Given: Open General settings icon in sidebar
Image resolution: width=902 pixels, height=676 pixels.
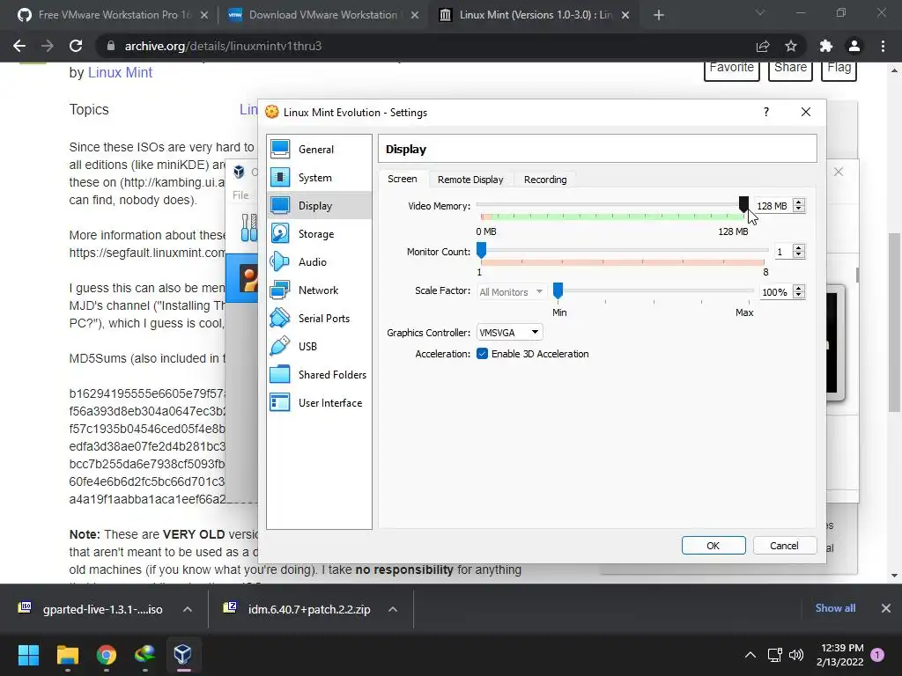Looking at the screenshot, I should pos(280,150).
